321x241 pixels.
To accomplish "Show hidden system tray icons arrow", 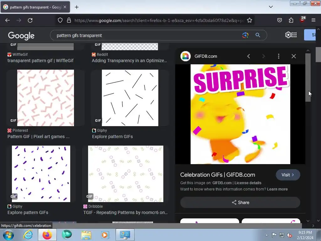I will (x=266, y=235).
